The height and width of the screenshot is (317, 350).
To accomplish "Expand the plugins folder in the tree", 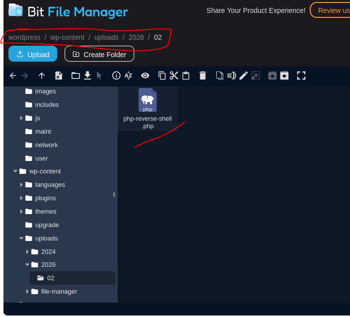I will point(21,198).
